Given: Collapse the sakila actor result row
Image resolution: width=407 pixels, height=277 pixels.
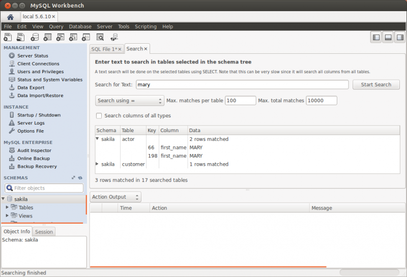Looking at the screenshot, I should click(x=97, y=139).
